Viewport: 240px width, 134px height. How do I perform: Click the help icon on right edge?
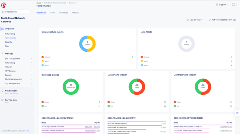click(237, 113)
